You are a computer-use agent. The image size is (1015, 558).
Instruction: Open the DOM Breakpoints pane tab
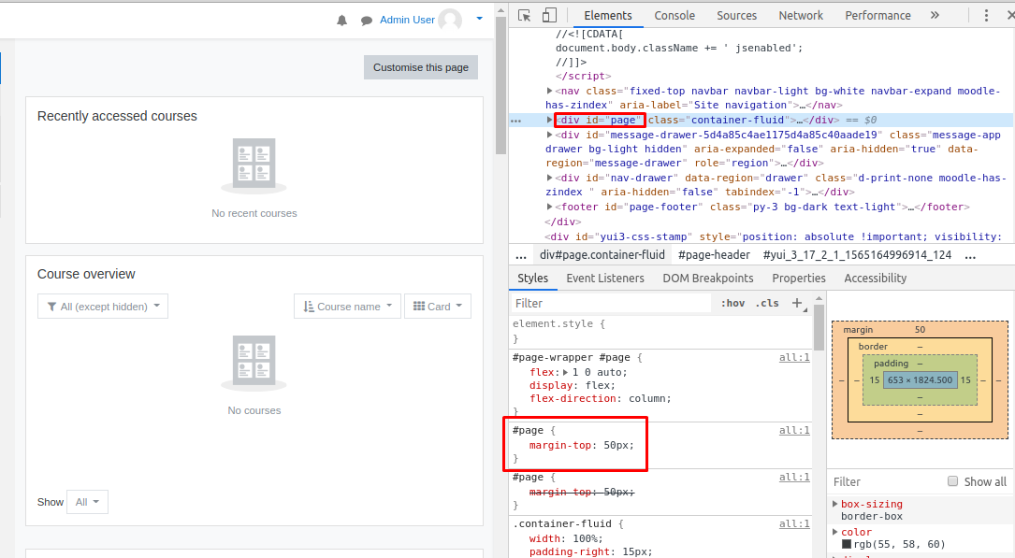(707, 278)
